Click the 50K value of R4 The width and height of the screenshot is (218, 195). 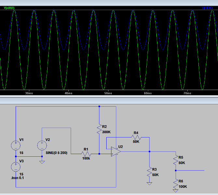tap(136, 142)
